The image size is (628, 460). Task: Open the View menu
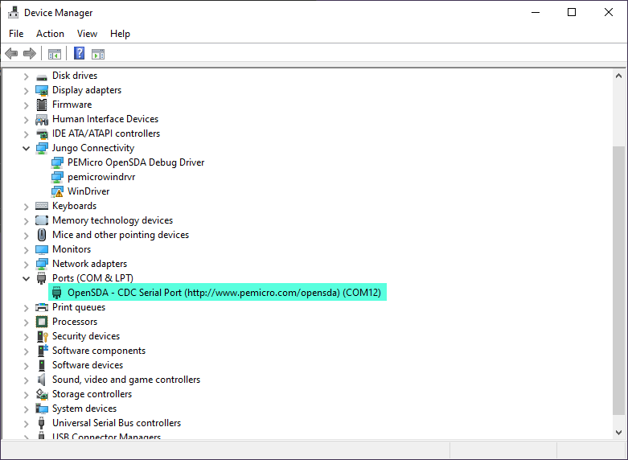pos(87,34)
